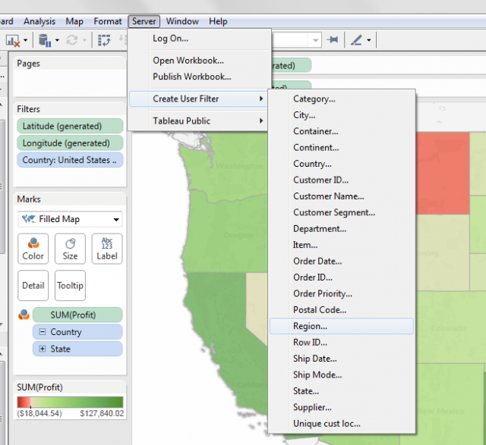This screenshot has height=445, width=486.
Task: Click the clear sheet toolbar icon
Action: (x=13, y=40)
